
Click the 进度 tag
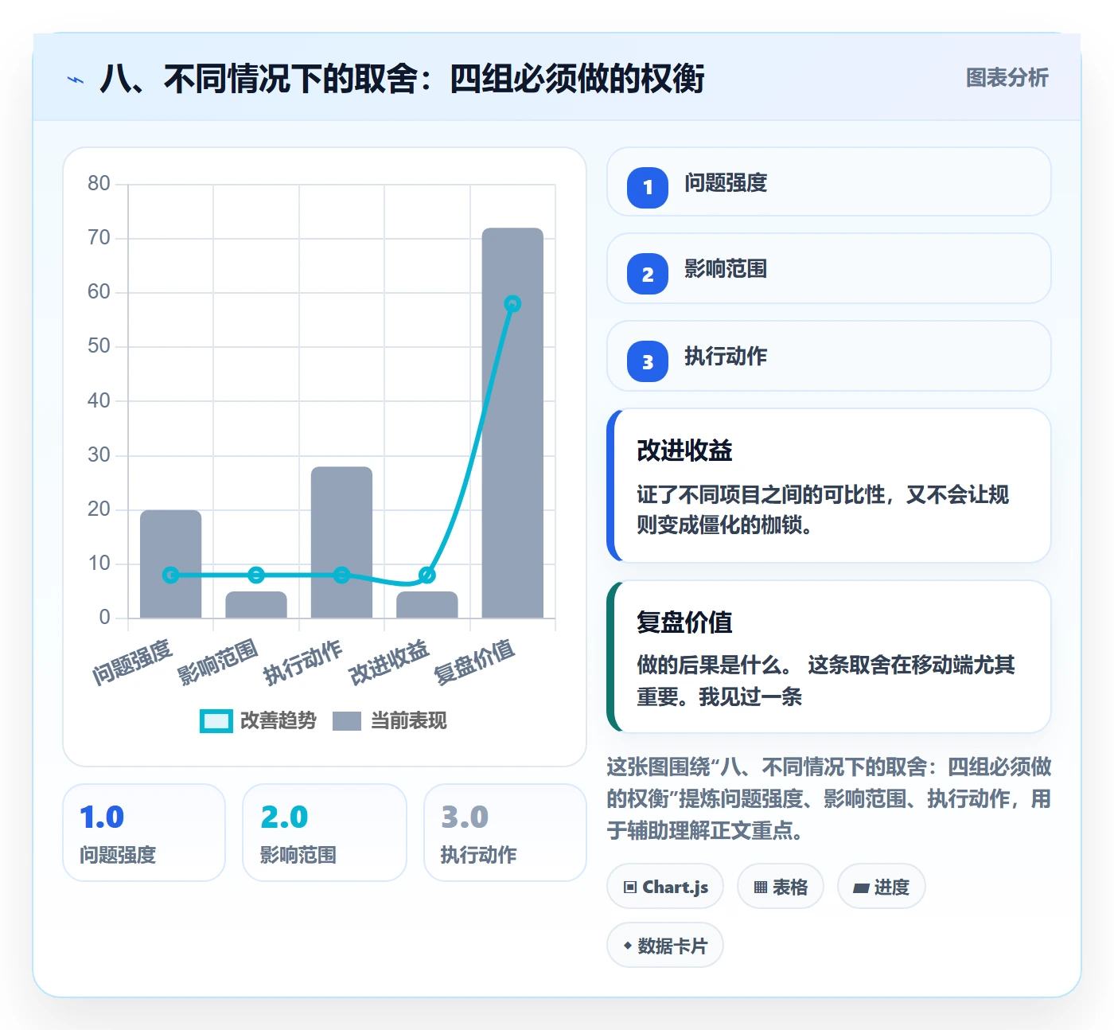click(881, 886)
